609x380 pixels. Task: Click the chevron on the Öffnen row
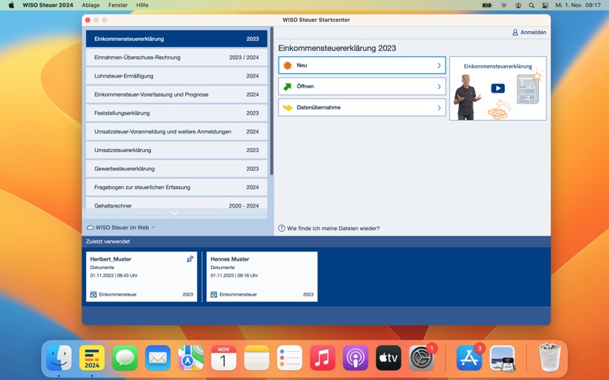(x=439, y=87)
